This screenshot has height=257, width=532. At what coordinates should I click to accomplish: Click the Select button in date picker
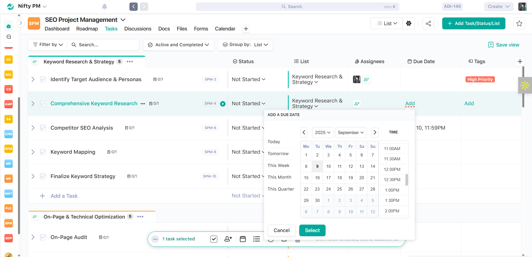312,230
